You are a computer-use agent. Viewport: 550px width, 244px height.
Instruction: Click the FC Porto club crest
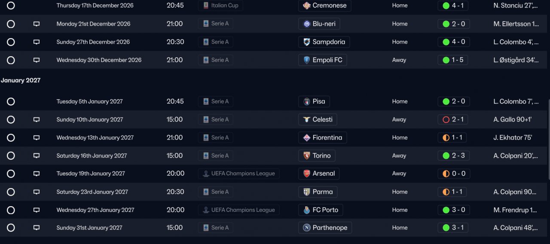(x=307, y=210)
